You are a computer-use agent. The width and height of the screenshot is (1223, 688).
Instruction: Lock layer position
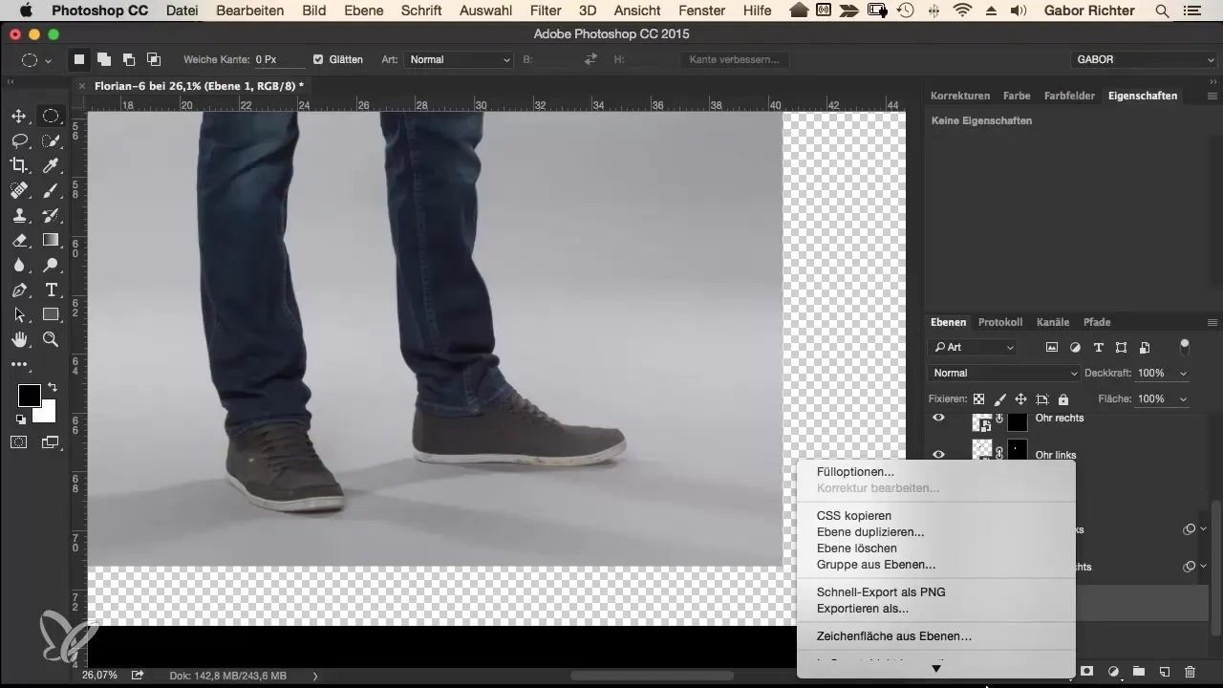tap(1020, 399)
